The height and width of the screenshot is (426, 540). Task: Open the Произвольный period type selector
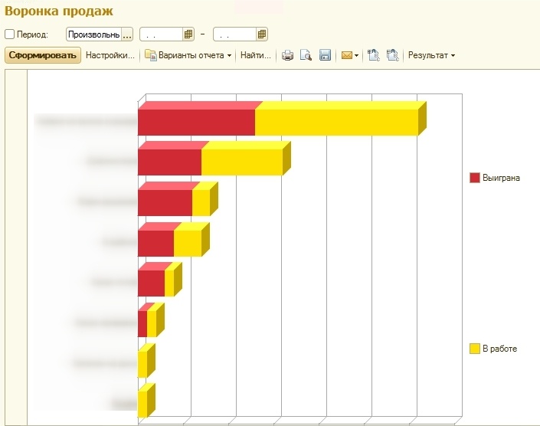pos(93,34)
